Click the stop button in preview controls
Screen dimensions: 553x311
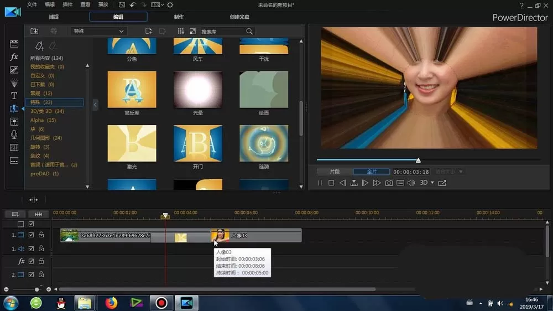click(331, 183)
